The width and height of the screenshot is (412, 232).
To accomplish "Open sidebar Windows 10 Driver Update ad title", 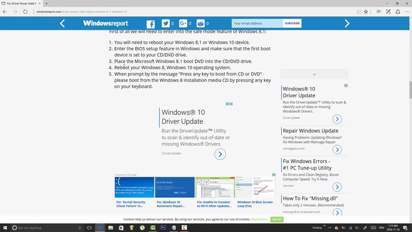I will pos(299,92).
